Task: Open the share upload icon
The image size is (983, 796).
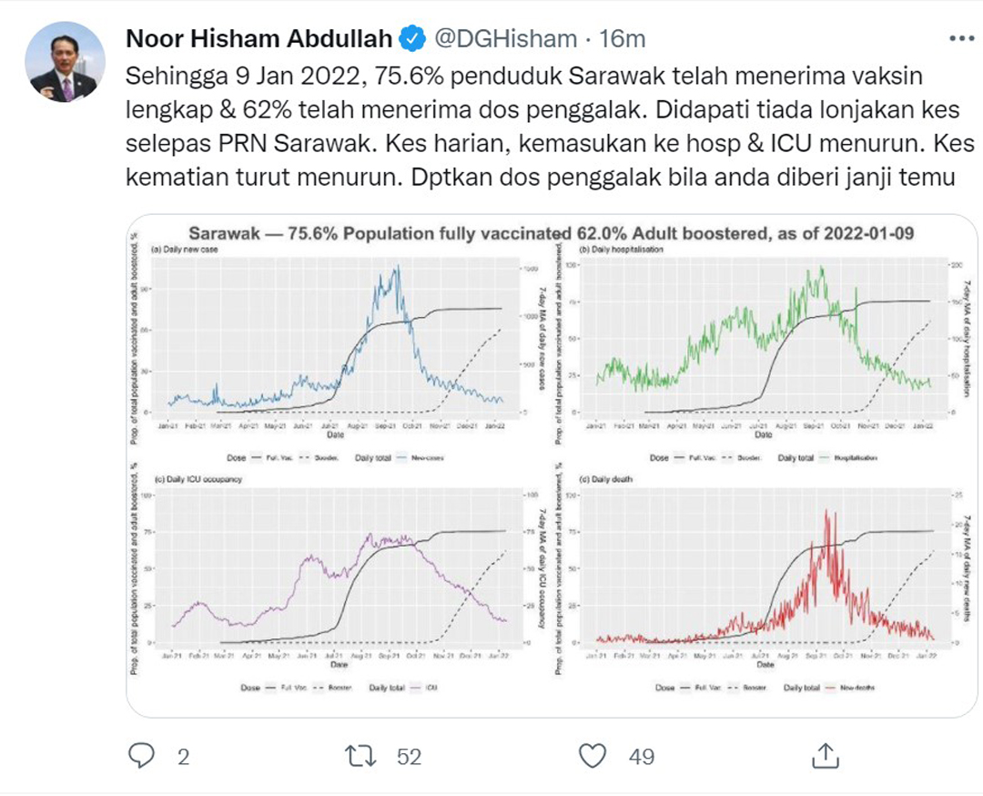Action: click(x=826, y=755)
